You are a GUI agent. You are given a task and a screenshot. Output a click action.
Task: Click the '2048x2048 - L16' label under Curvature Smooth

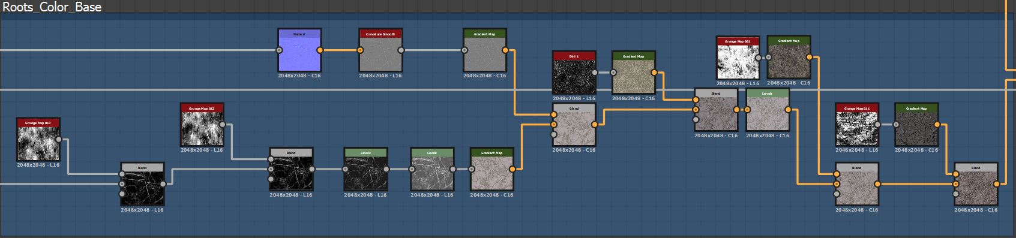[380, 76]
